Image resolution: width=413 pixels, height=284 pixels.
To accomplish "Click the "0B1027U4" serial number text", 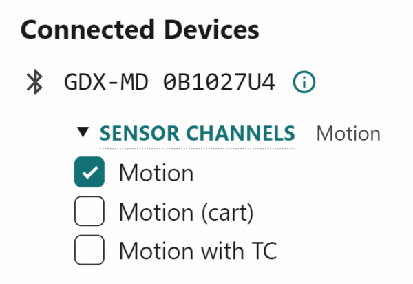I will point(220,83).
